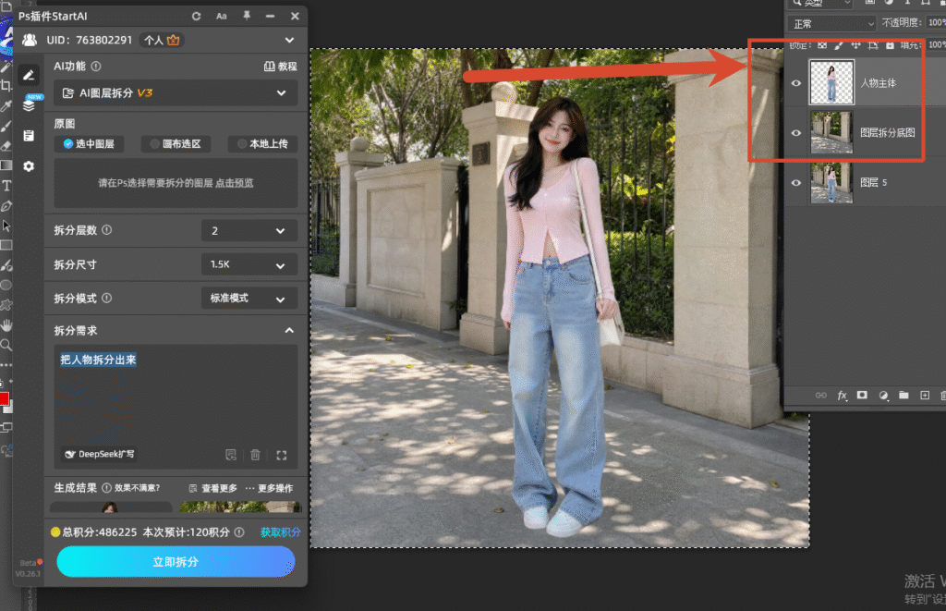Select 画布选区 radio option
This screenshot has height=611, width=946.
[175, 143]
